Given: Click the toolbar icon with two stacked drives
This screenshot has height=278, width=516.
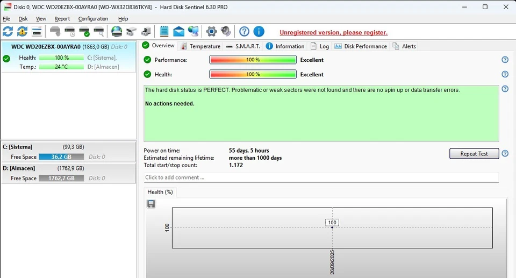Looking at the screenshot, I should pyautogui.click(x=131, y=32).
